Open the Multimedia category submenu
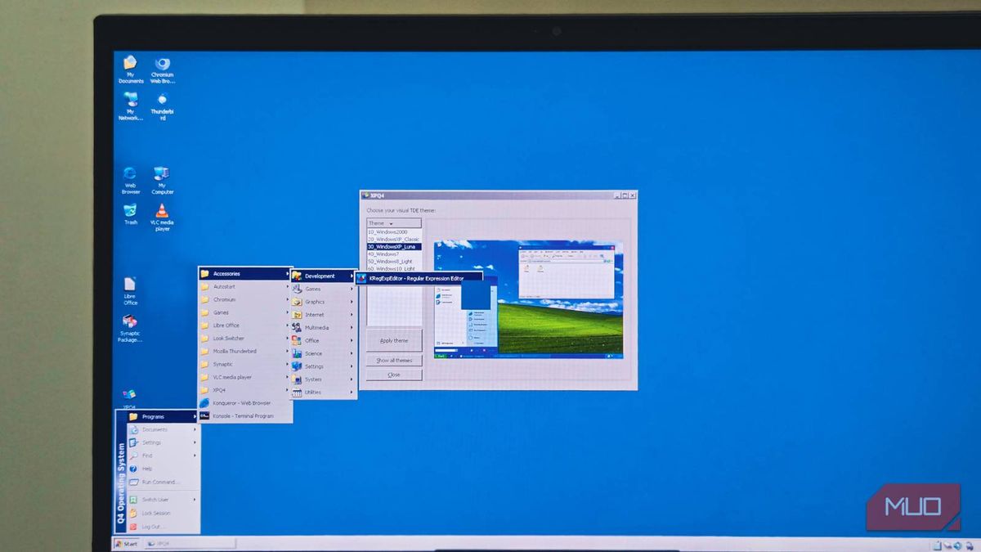 tap(324, 327)
